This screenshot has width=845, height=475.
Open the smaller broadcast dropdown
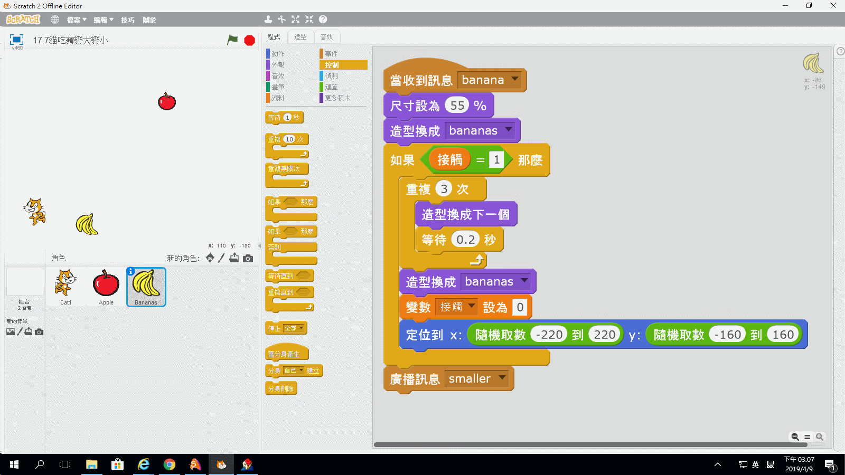502,378
